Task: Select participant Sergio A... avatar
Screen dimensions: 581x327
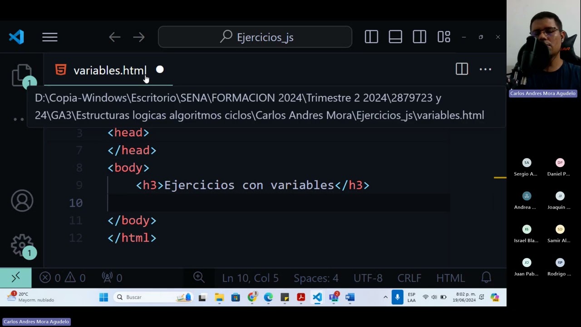Action: tap(527, 163)
